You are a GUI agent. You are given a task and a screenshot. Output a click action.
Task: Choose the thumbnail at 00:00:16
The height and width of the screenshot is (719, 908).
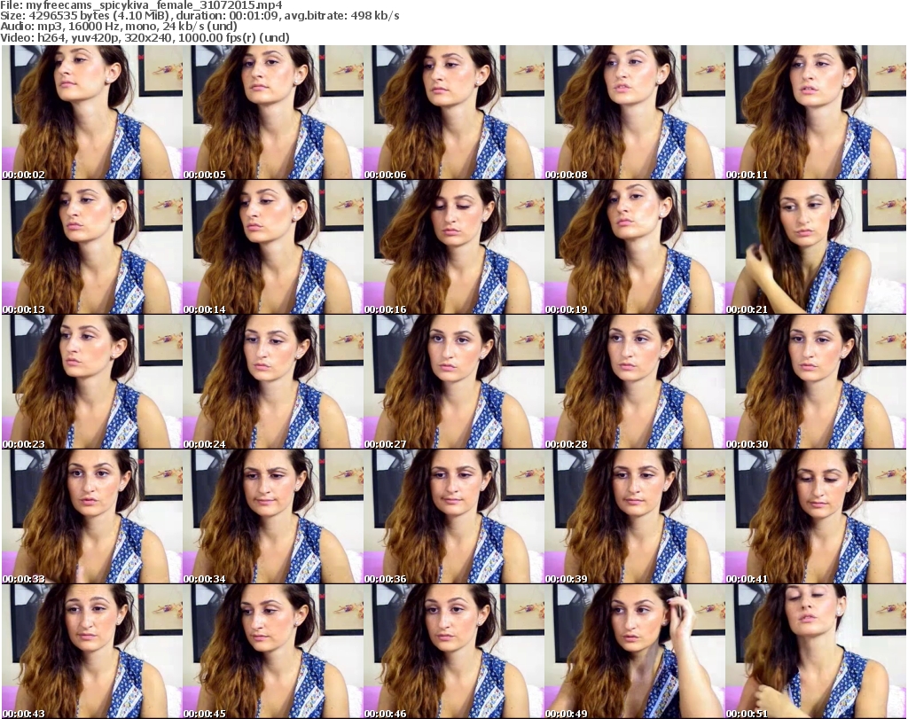453,247
